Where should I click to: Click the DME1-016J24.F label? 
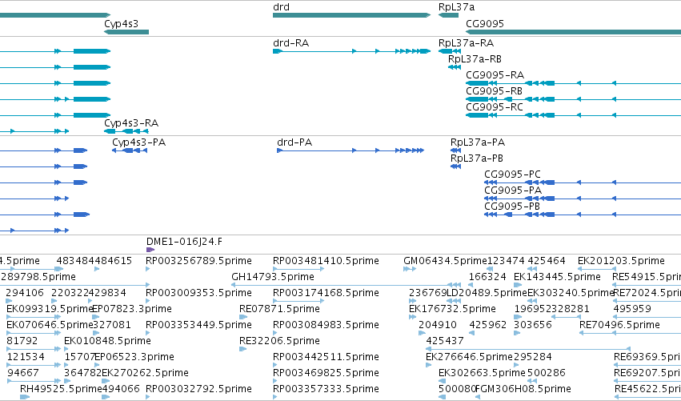pyautogui.click(x=185, y=242)
